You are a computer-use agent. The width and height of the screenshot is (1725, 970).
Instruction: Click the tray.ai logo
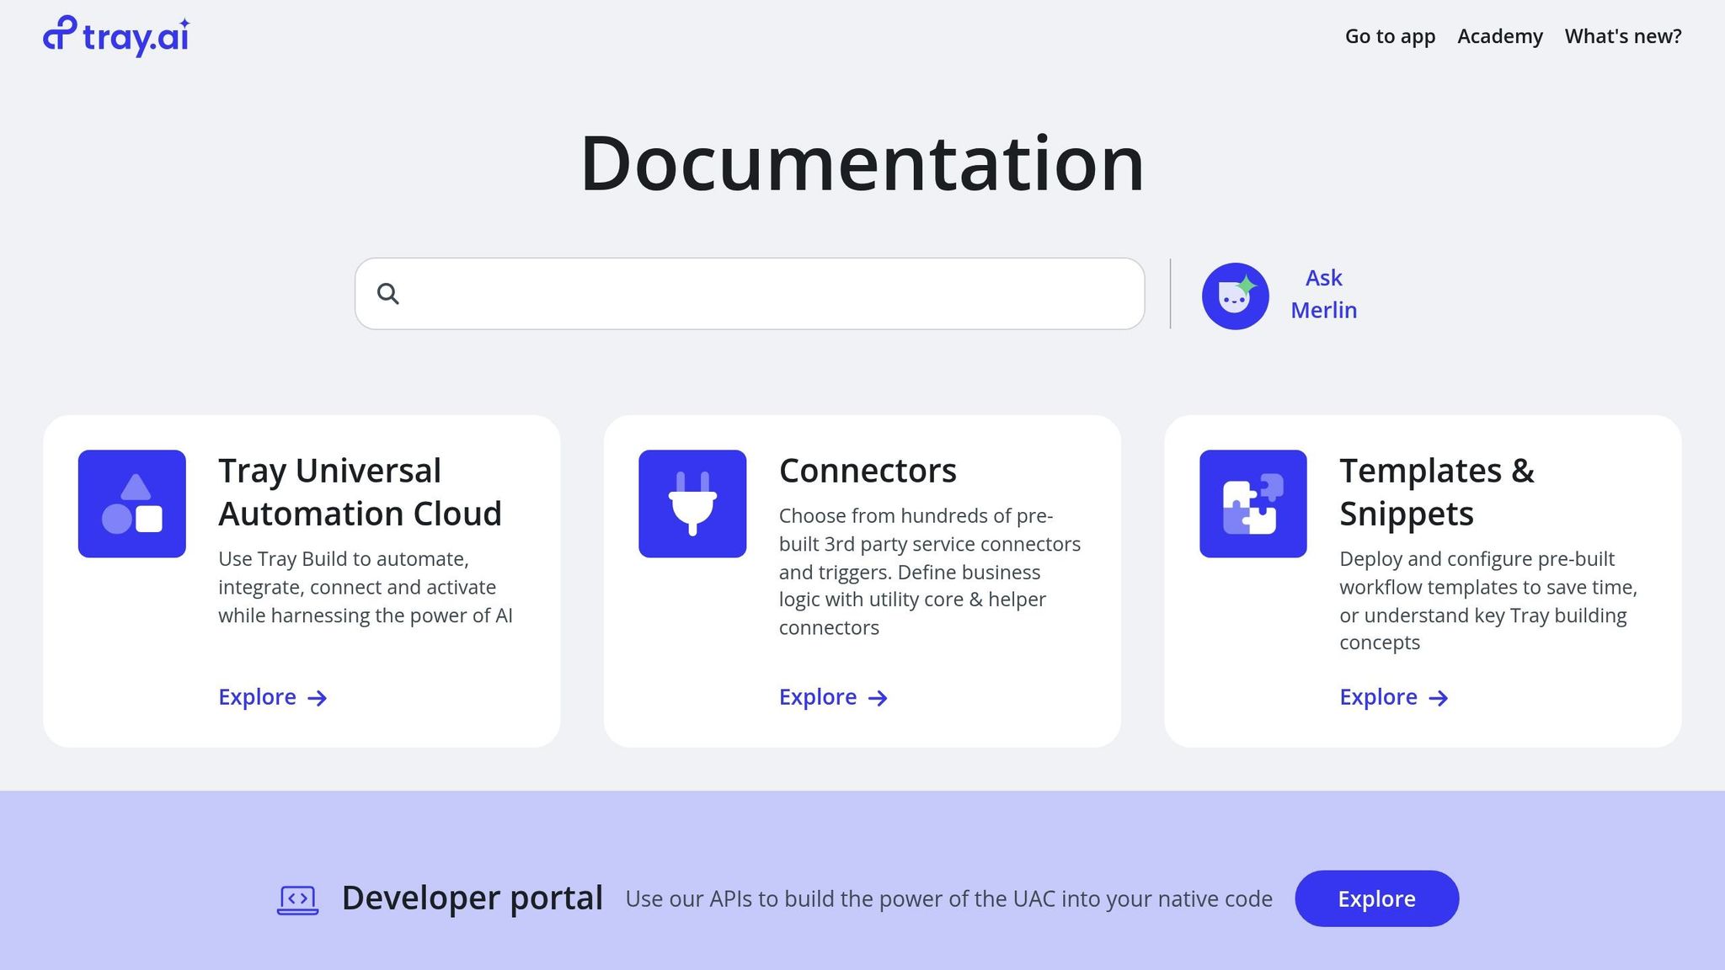click(115, 35)
